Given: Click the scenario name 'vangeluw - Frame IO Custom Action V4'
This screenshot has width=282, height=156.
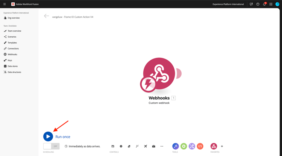Looking at the screenshot, I should tap(73, 17).
